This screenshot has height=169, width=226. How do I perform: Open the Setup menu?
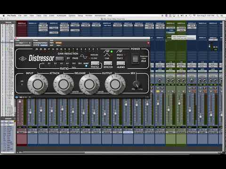pos(81,15)
